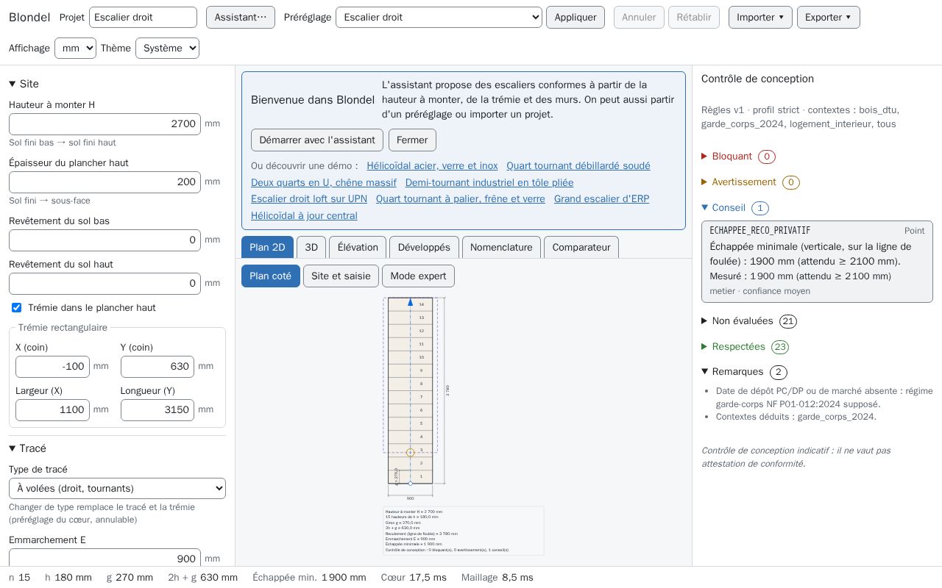Viewport: 942px width, 588px height.
Task: Open the Escalier droit loft sur UPN demo
Action: [x=309, y=199]
